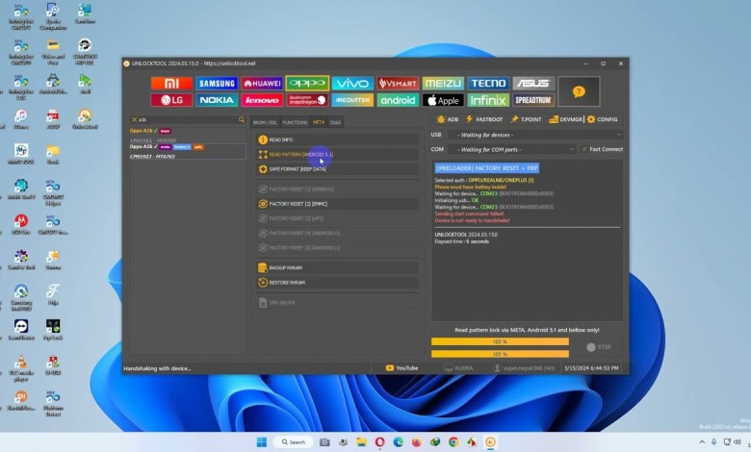The width and height of the screenshot is (751, 452).
Task: Open the help question mark tile
Action: pos(579,91)
